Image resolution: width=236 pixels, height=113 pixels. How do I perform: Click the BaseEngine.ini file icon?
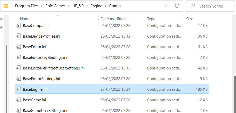(x=18, y=89)
